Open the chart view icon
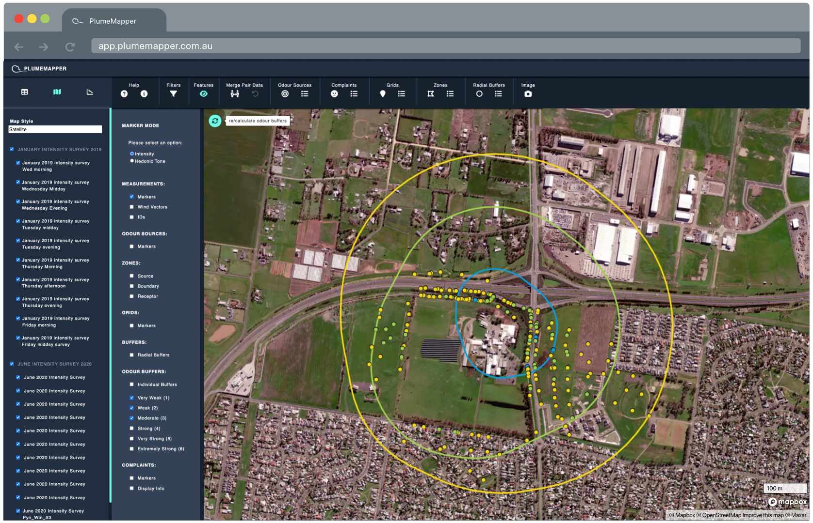Viewport: 813px width, 523px height. point(90,92)
